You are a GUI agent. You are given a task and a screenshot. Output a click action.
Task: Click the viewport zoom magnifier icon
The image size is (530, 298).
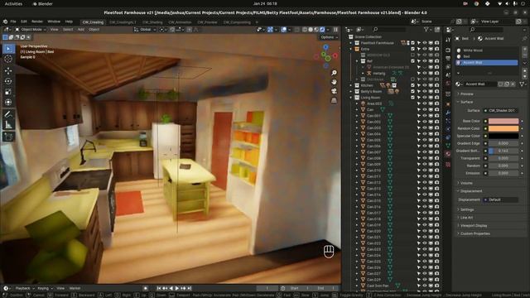tap(334, 73)
